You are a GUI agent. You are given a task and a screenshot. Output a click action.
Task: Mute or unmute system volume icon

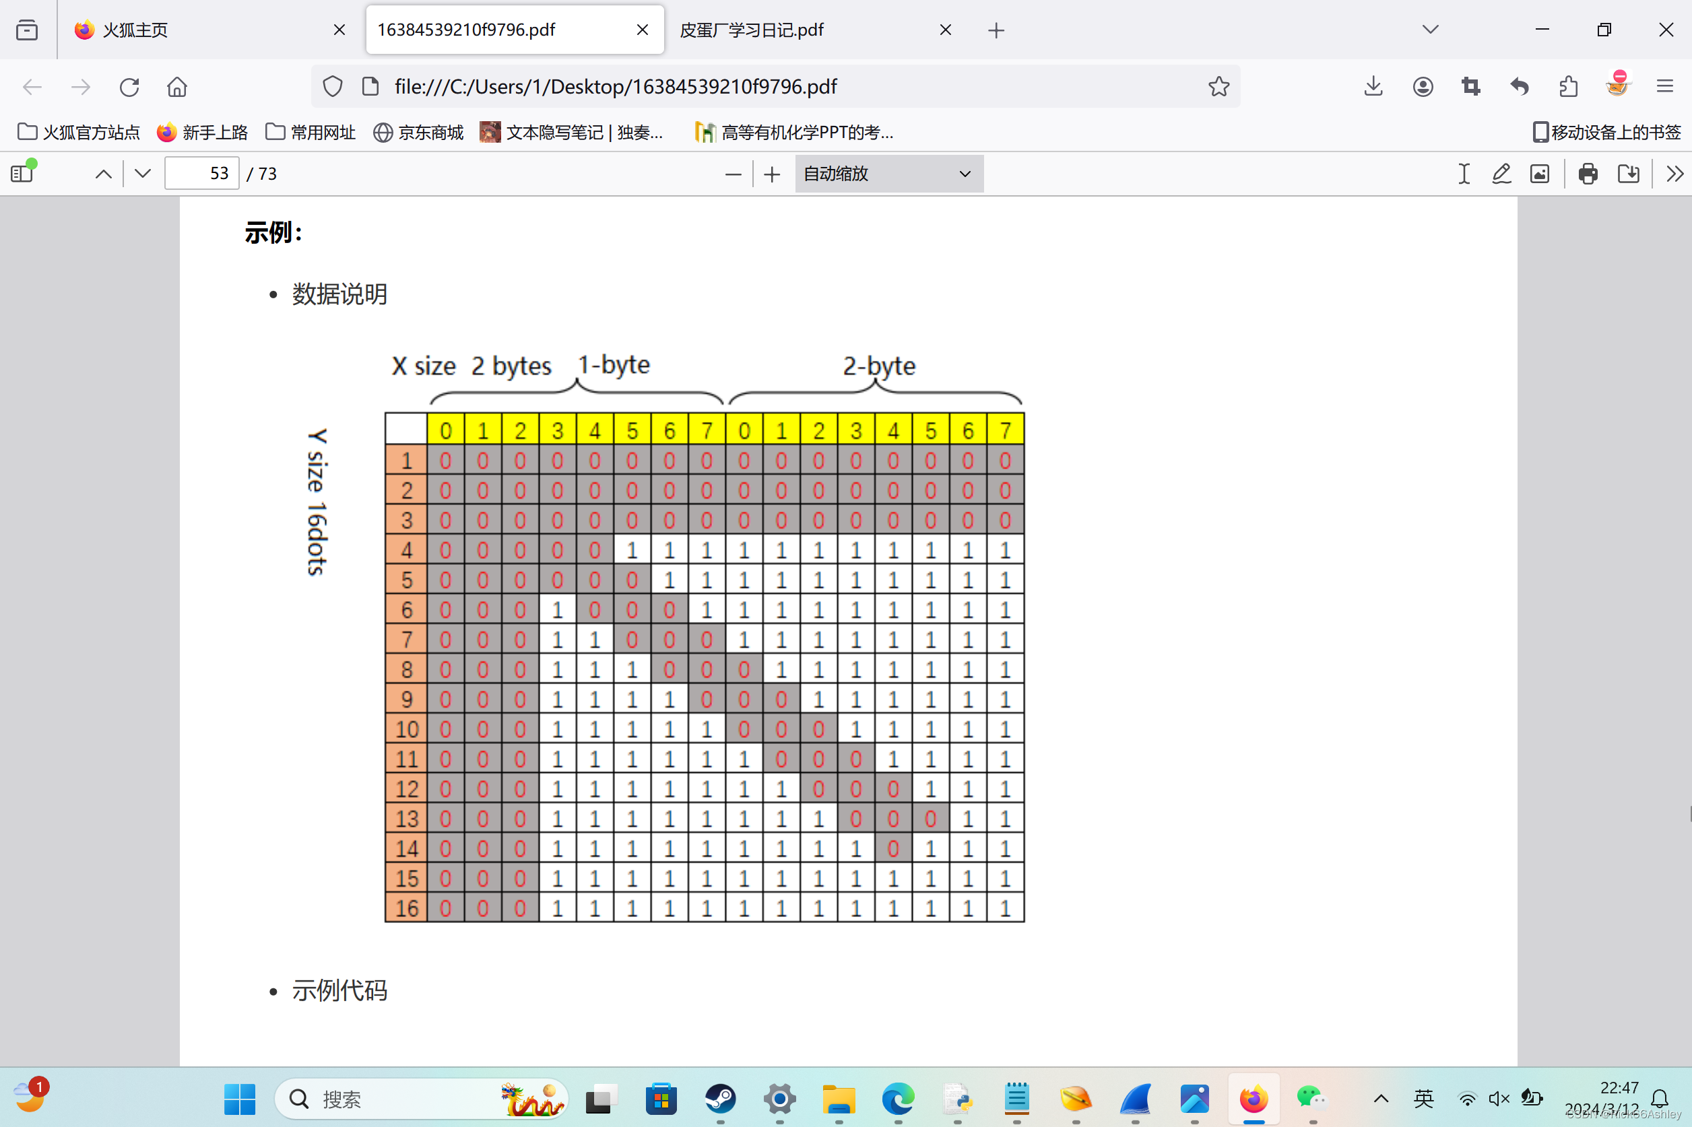tap(1499, 1098)
